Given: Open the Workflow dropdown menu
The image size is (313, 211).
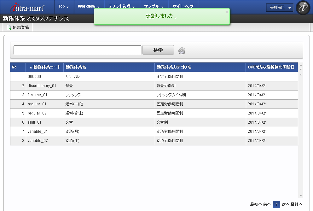Looking at the screenshot, I should (x=89, y=6).
